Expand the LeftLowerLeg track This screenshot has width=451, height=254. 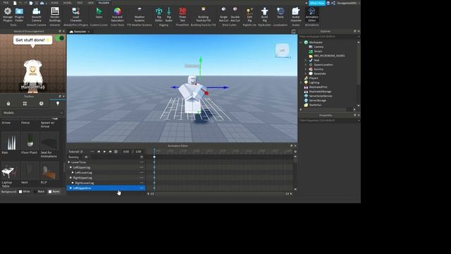tap(73, 172)
